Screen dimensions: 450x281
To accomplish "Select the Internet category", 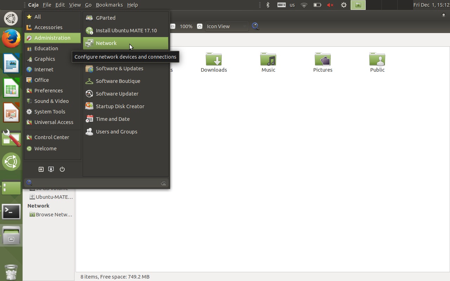I will pyautogui.click(x=52, y=70).
